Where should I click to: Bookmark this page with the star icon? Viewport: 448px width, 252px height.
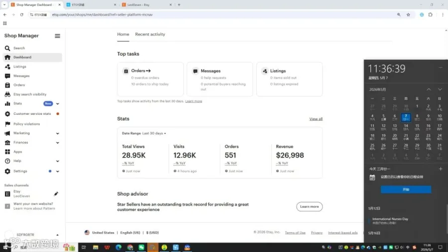click(x=408, y=15)
